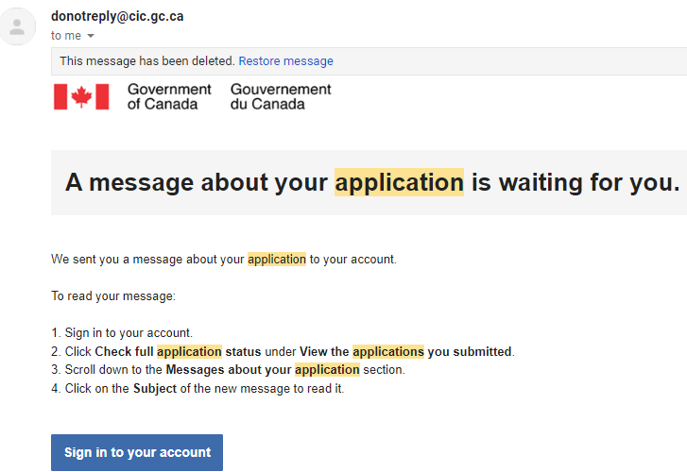Select sender address donotreply@cic.gc.ca

[117, 16]
